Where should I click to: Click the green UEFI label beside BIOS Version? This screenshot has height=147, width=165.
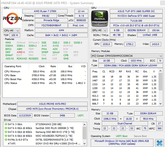tap(80, 116)
